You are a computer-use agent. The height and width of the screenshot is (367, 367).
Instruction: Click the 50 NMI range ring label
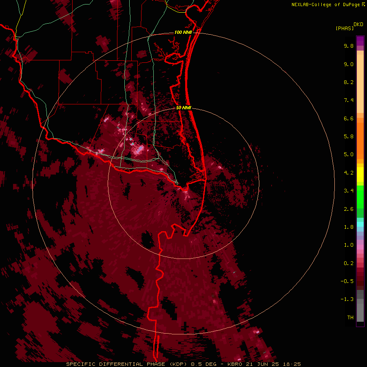[184, 108]
